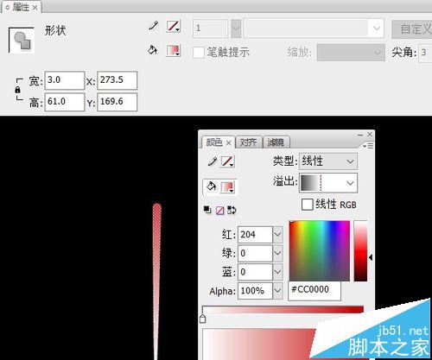Open the Alpha slider dropdown
Screen dimensions: 432x360
[277, 291]
